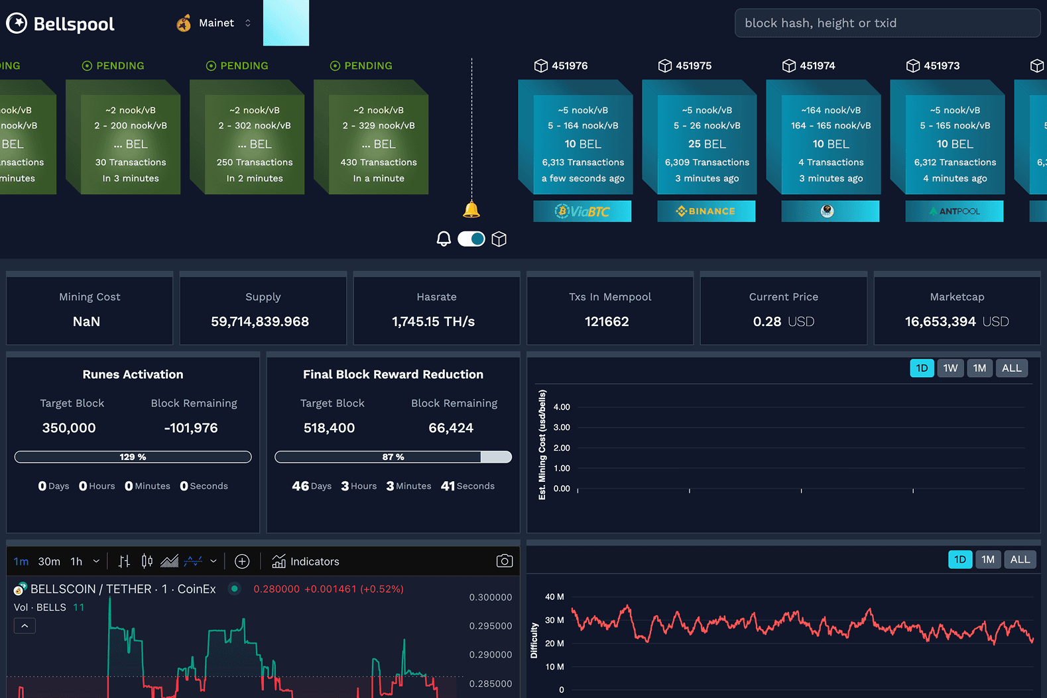Click the Final Block Reward 87 % progress bar
The image size is (1047, 698).
pyautogui.click(x=393, y=457)
